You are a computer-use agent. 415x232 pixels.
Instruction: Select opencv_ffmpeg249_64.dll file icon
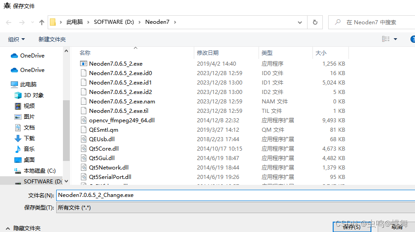tap(84, 120)
